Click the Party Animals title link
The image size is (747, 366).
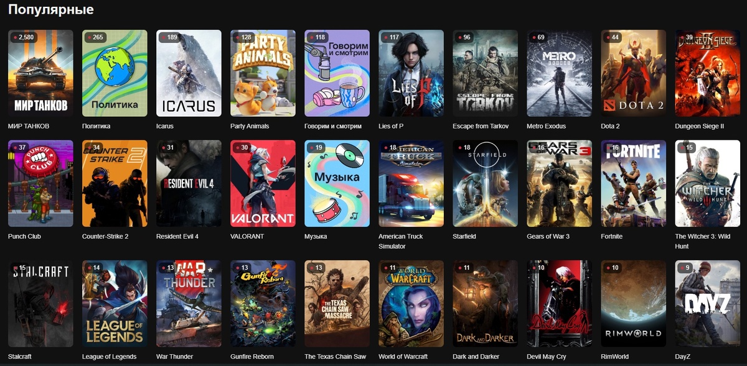pyautogui.click(x=250, y=126)
